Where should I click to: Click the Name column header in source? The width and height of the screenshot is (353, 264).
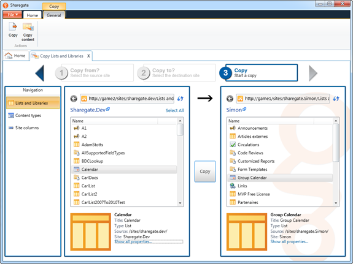pos(114,121)
